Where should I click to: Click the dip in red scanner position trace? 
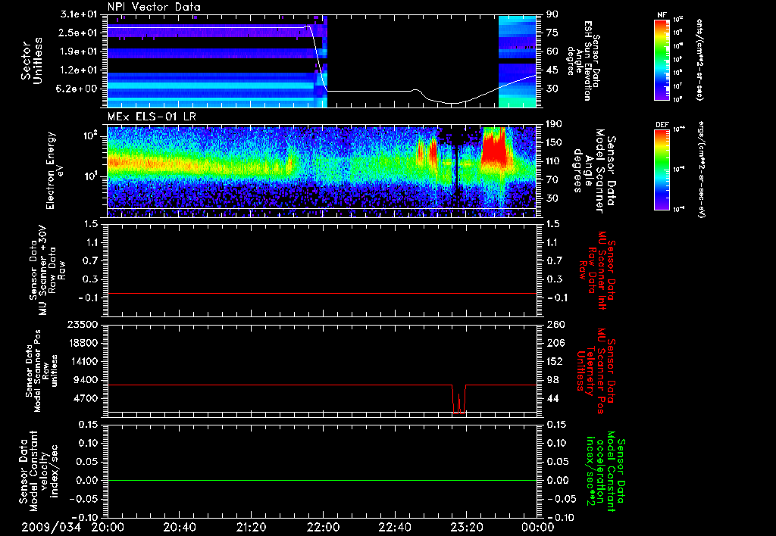[x=458, y=399]
